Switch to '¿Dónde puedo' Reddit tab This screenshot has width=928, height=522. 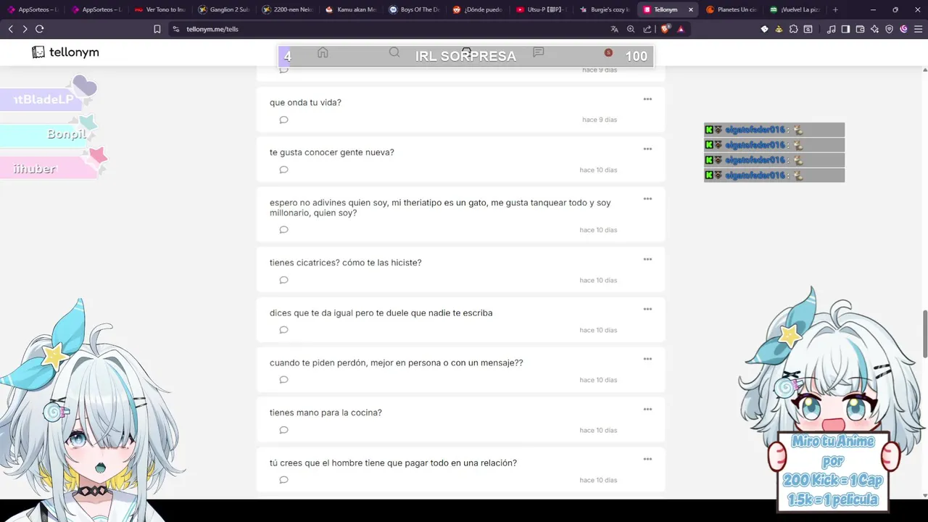(478, 9)
